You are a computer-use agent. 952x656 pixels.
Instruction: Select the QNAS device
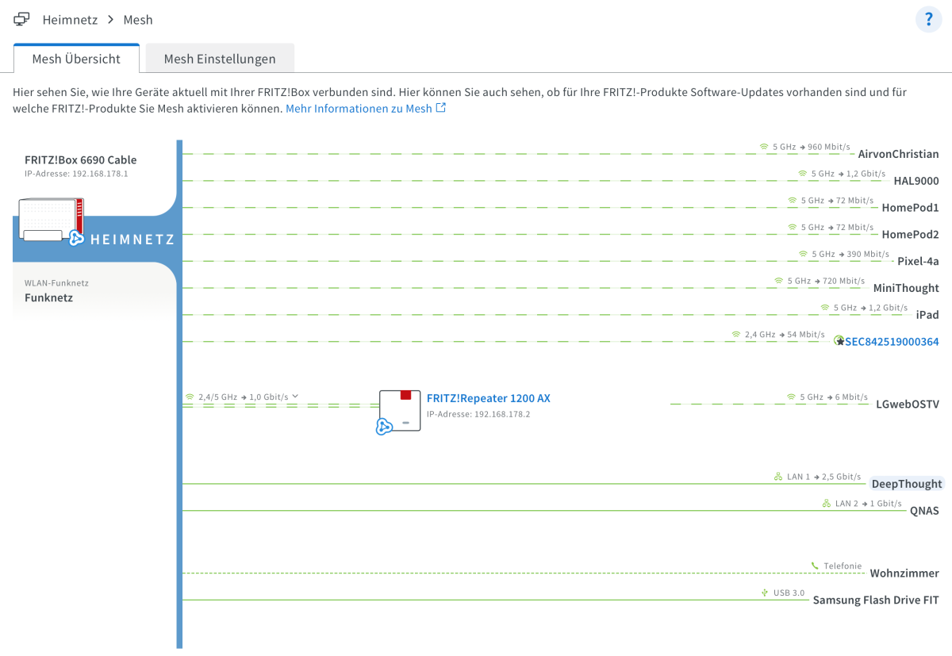point(924,511)
